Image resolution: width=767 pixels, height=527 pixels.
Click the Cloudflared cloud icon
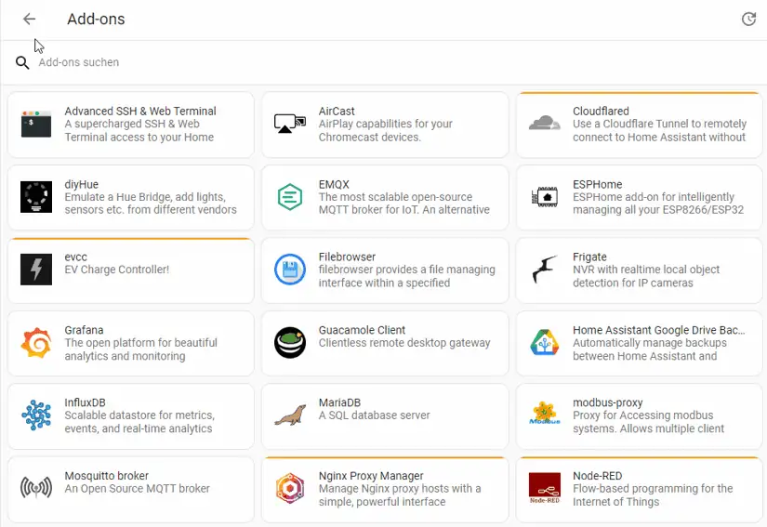click(x=545, y=124)
